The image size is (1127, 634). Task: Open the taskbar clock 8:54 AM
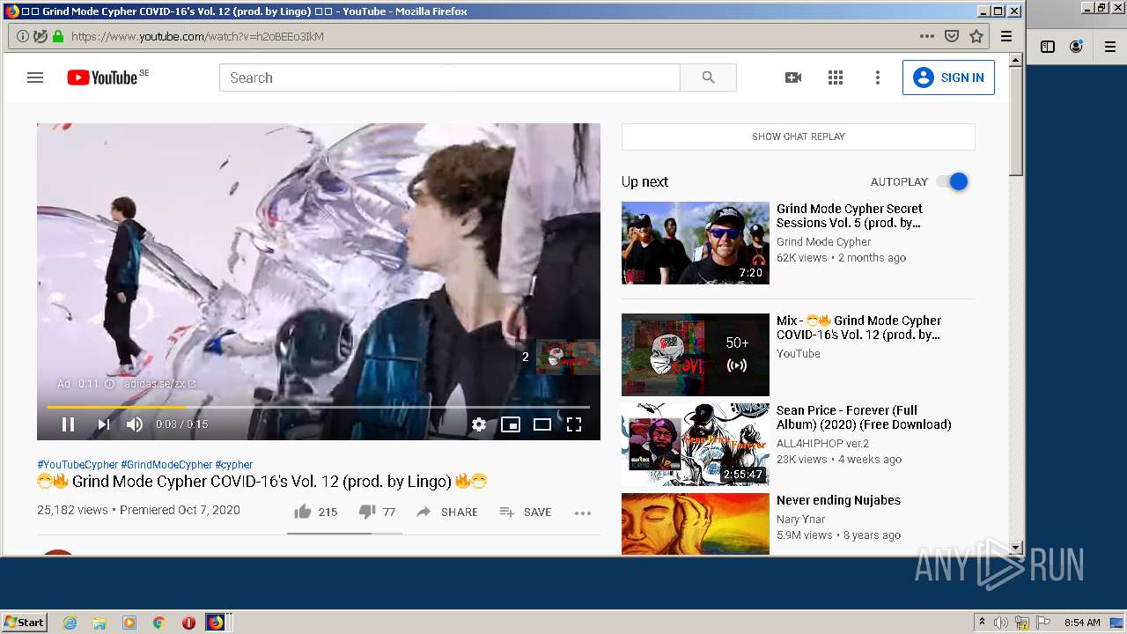(1082, 623)
